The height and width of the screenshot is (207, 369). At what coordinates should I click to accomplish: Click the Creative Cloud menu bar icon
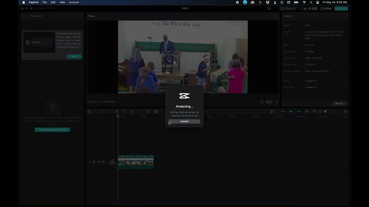tap(253, 2)
